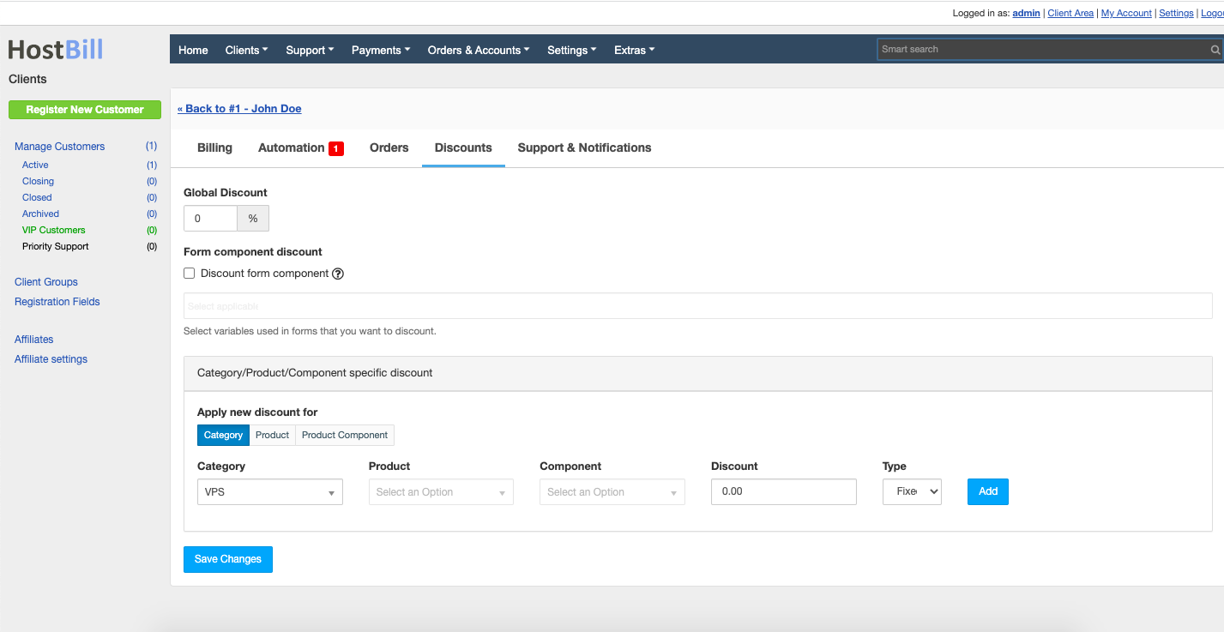This screenshot has height=632, width=1224.
Task: Go back to #1 - John Doe
Action: [x=239, y=108]
